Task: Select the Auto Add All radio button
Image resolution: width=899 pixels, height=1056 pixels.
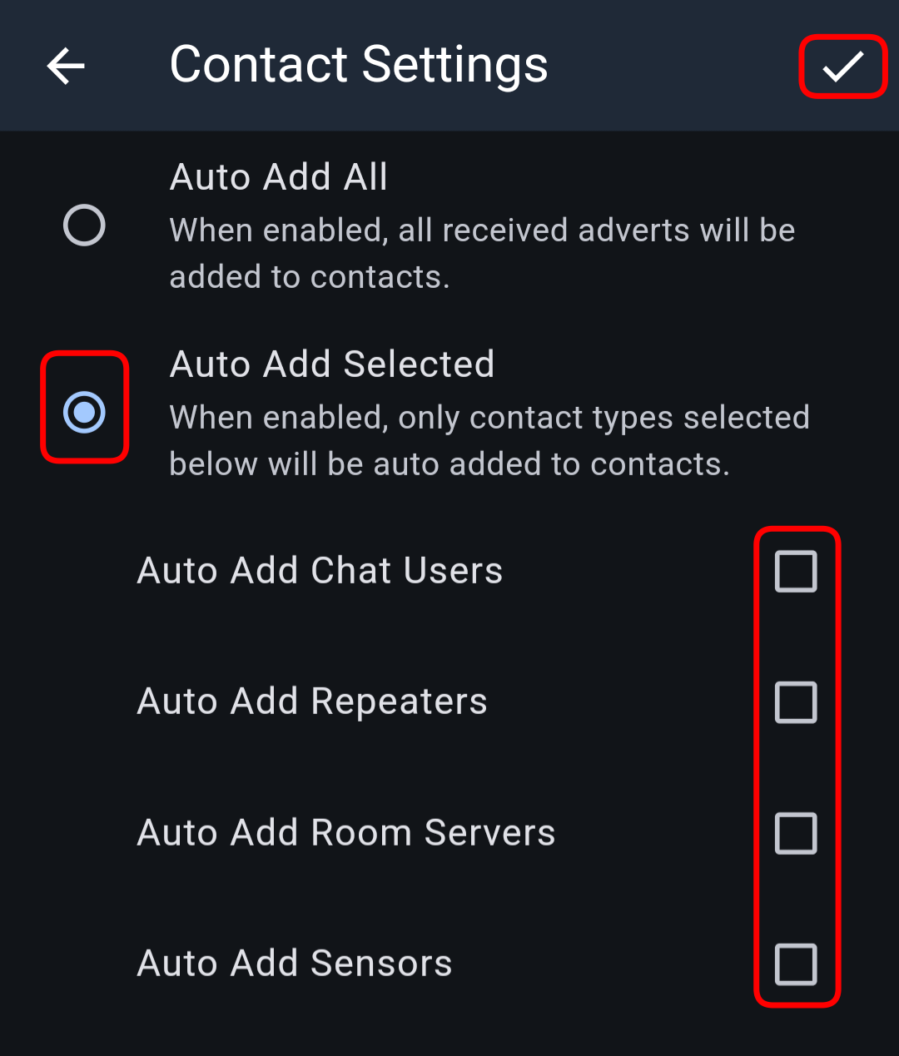Action: 84,225
